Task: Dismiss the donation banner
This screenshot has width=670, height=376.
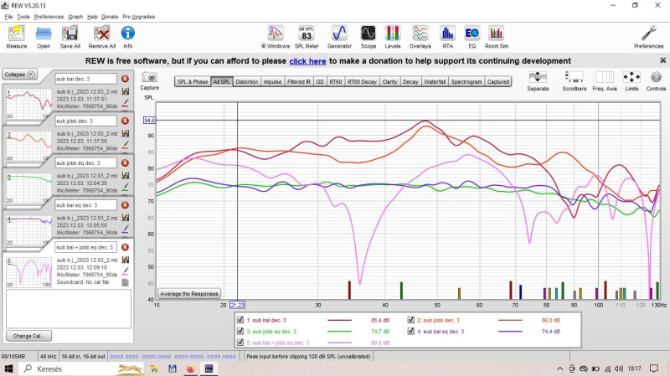Action: (662, 60)
